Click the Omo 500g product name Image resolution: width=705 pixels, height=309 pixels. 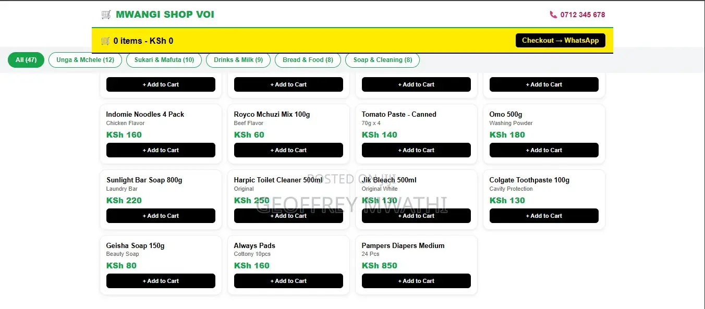pos(506,114)
